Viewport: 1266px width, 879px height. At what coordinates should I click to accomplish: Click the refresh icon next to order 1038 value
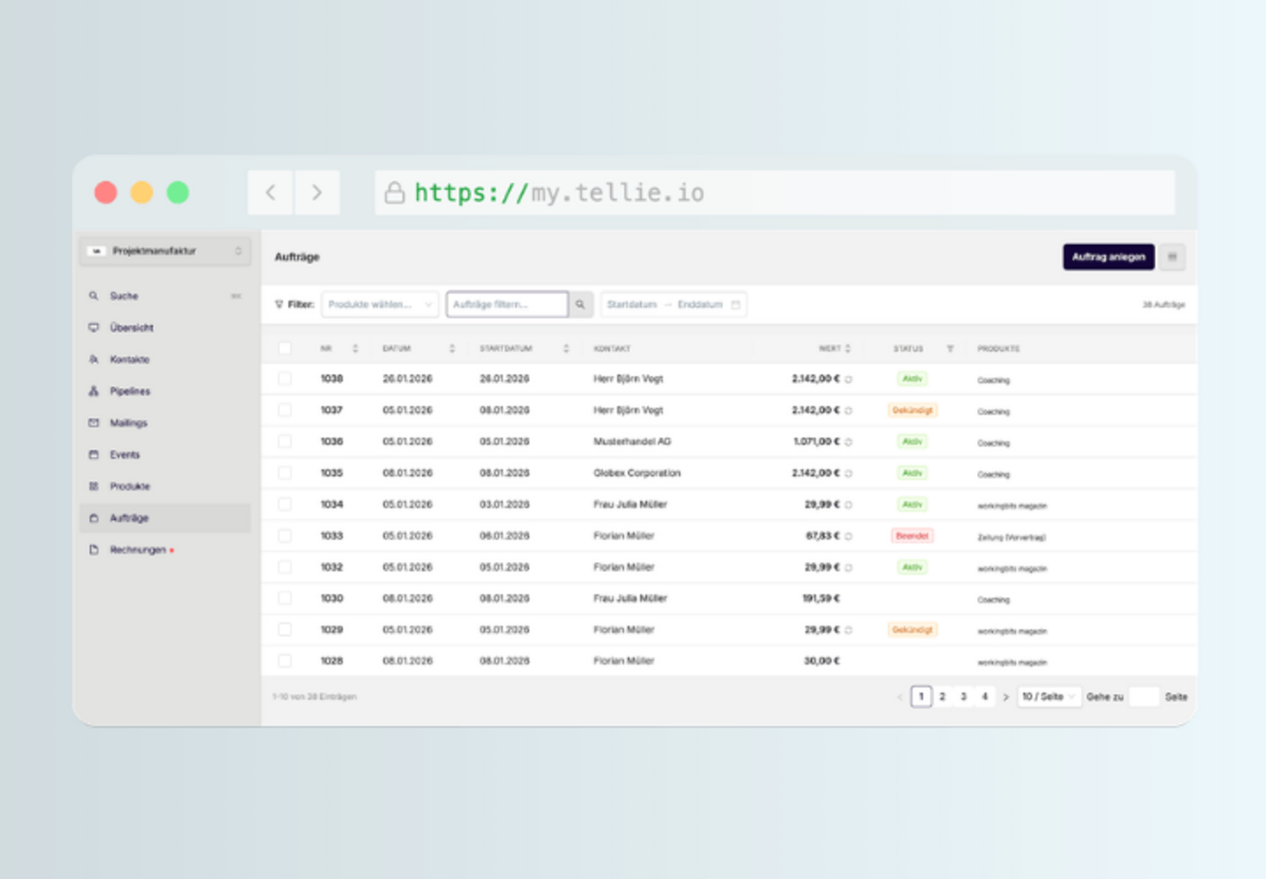coord(849,379)
